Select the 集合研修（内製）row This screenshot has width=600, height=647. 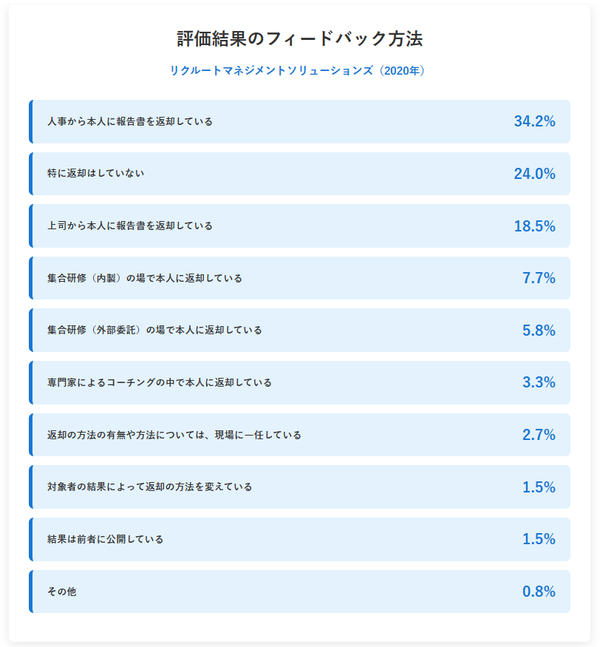300,278
